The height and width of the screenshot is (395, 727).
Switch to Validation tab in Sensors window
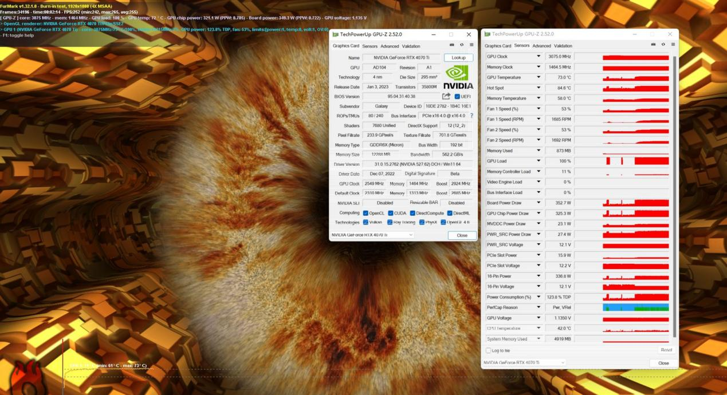[563, 46]
